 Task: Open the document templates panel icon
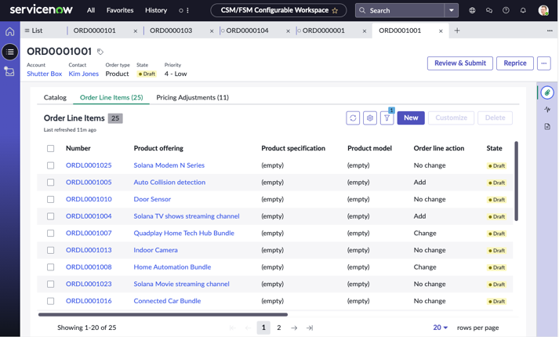point(547,126)
